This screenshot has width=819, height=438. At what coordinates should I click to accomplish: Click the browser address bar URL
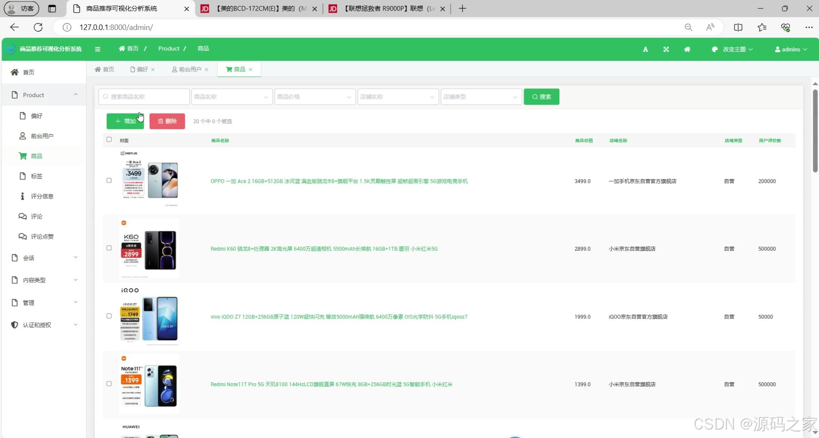click(116, 27)
